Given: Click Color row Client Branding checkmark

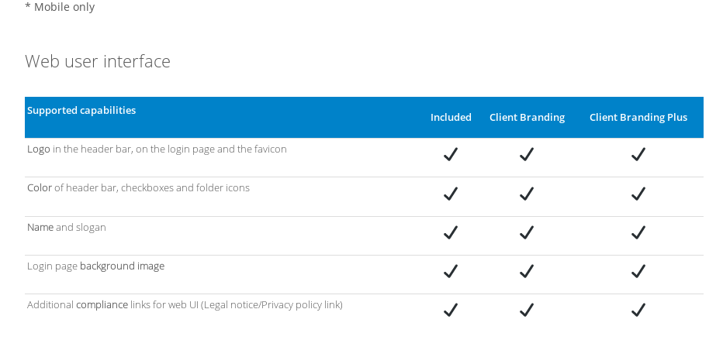Looking at the screenshot, I should click(x=527, y=193).
